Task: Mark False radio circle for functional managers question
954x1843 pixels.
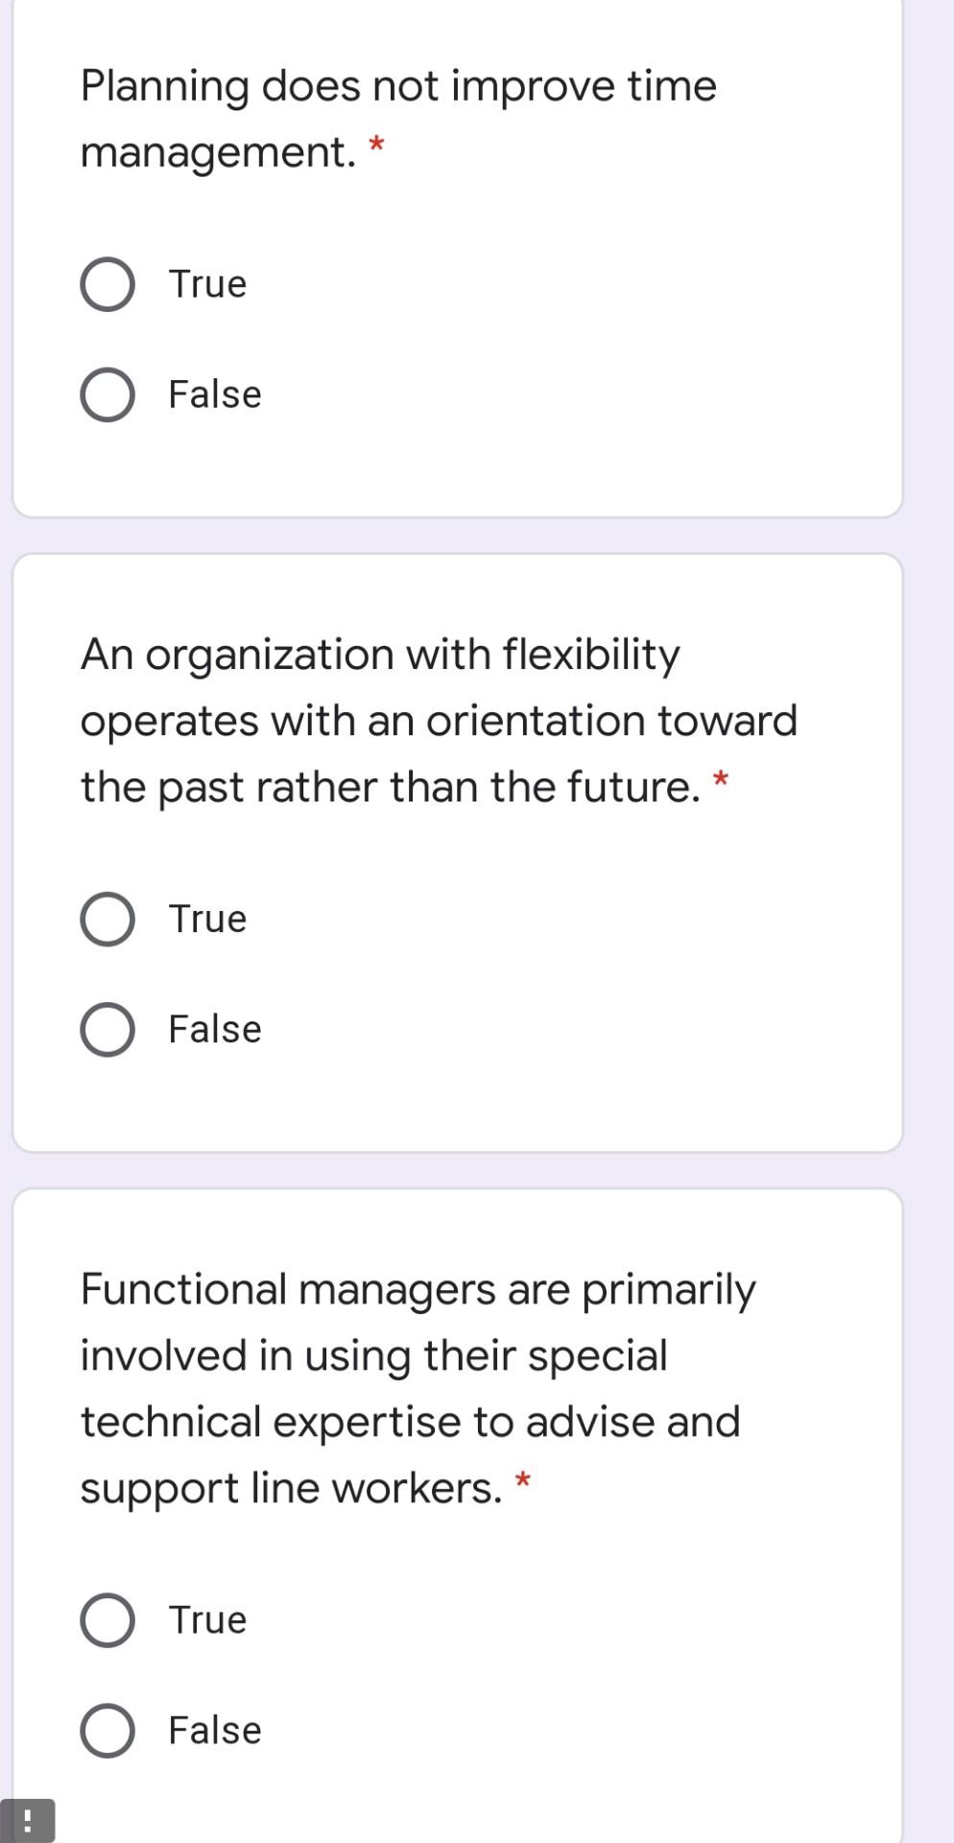Action: pos(107,1732)
